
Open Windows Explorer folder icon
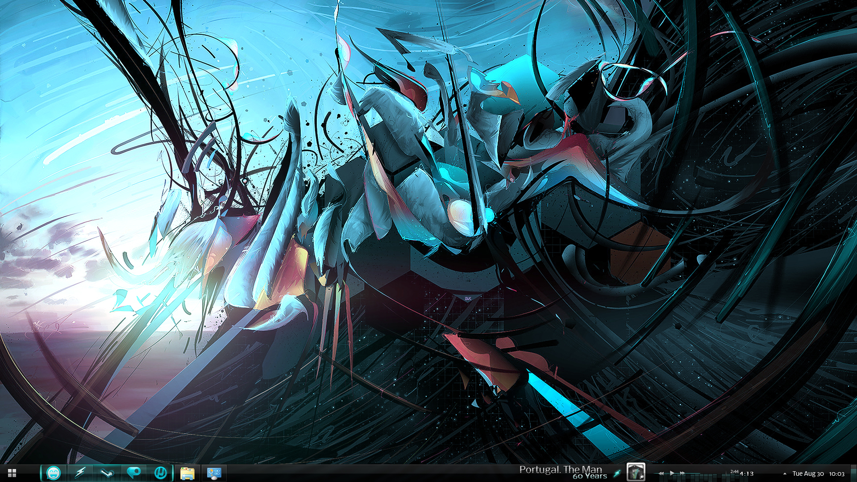pos(187,473)
